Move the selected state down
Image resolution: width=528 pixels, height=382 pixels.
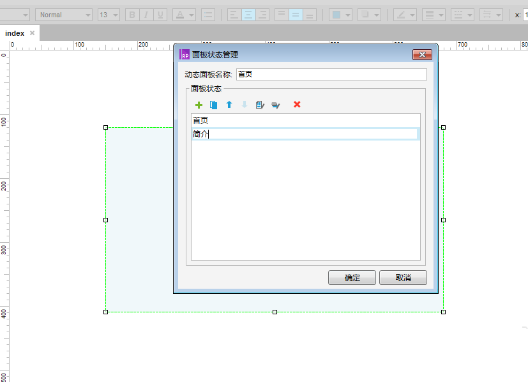(245, 105)
